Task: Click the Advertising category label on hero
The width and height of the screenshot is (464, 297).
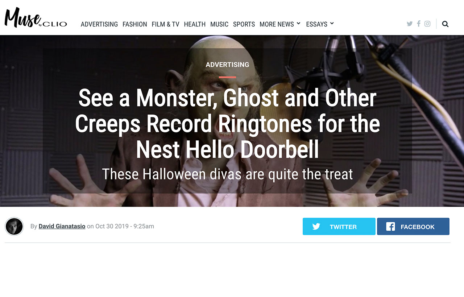Action: click(x=227, y=65)
